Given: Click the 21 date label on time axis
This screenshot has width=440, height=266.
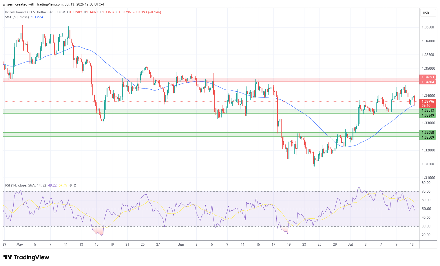Looking at the screenshot, I should pos(127,245).
